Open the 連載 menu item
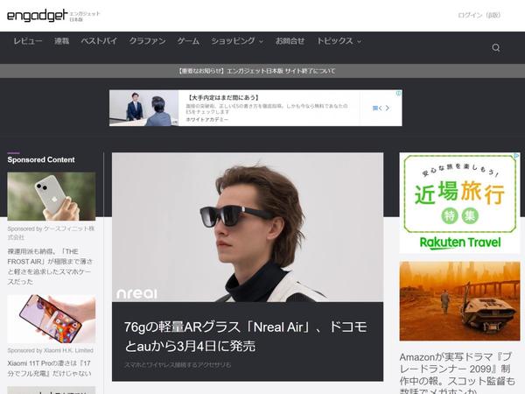The image size is (525, 394). pyautogui.click(x=61, y=41)
